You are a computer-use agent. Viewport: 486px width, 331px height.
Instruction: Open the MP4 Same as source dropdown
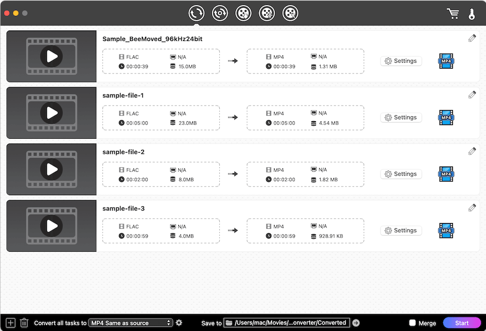[x=131, y=323]
